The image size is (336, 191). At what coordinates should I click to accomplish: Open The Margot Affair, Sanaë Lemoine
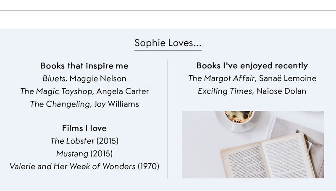(x=252, y=78)
